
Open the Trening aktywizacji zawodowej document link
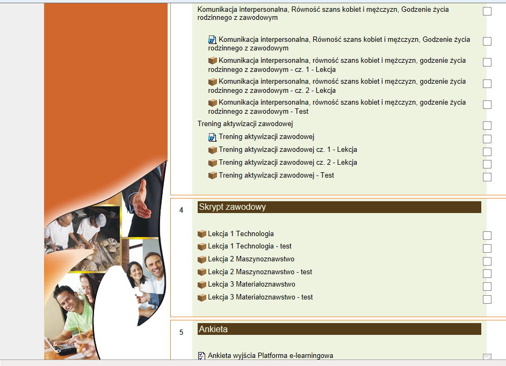(x=266, y=137)
